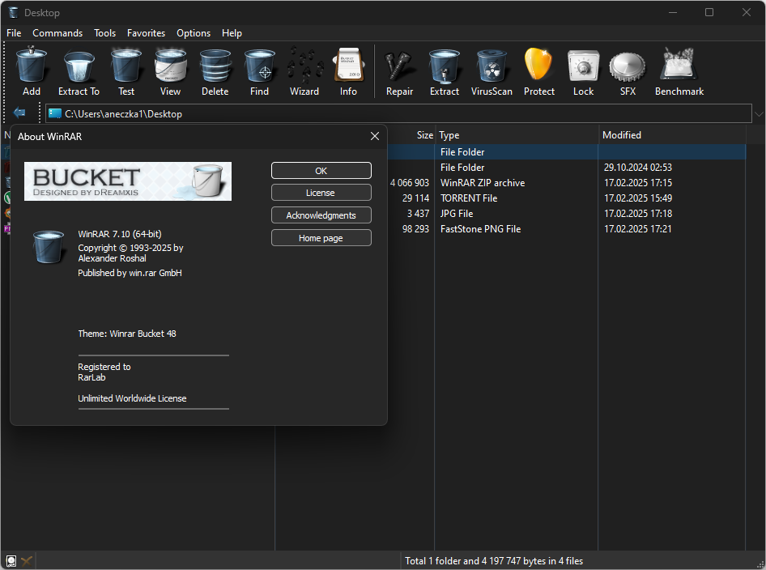The width and height of the screenshot is (766, 570).
Task: Click the Extract faucet bucket icon
Action: pyautogui.click(x=444, y=66)
